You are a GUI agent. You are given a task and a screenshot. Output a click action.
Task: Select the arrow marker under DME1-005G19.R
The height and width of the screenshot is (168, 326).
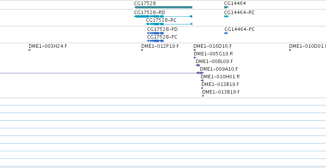(x=195, y=58)
